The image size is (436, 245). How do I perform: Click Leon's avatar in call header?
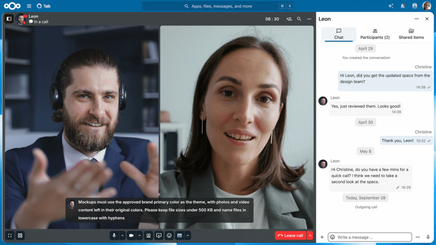click(x=21, y=19)
